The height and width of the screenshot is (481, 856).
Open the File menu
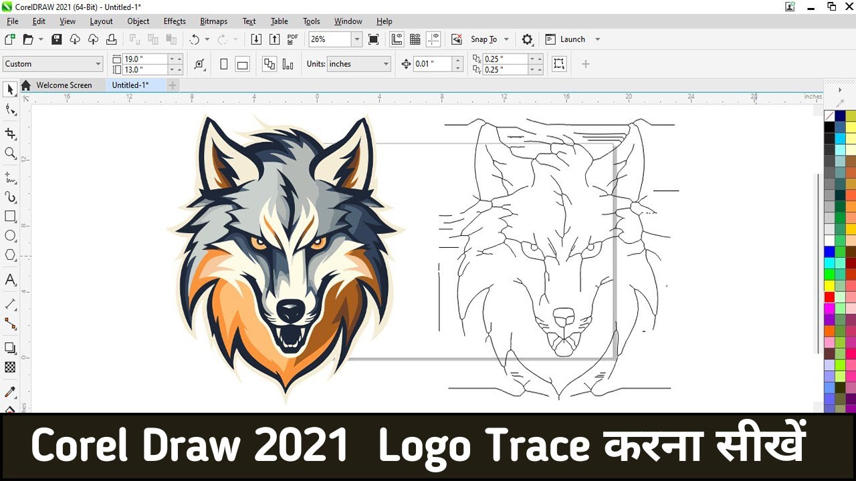point(13,21)
